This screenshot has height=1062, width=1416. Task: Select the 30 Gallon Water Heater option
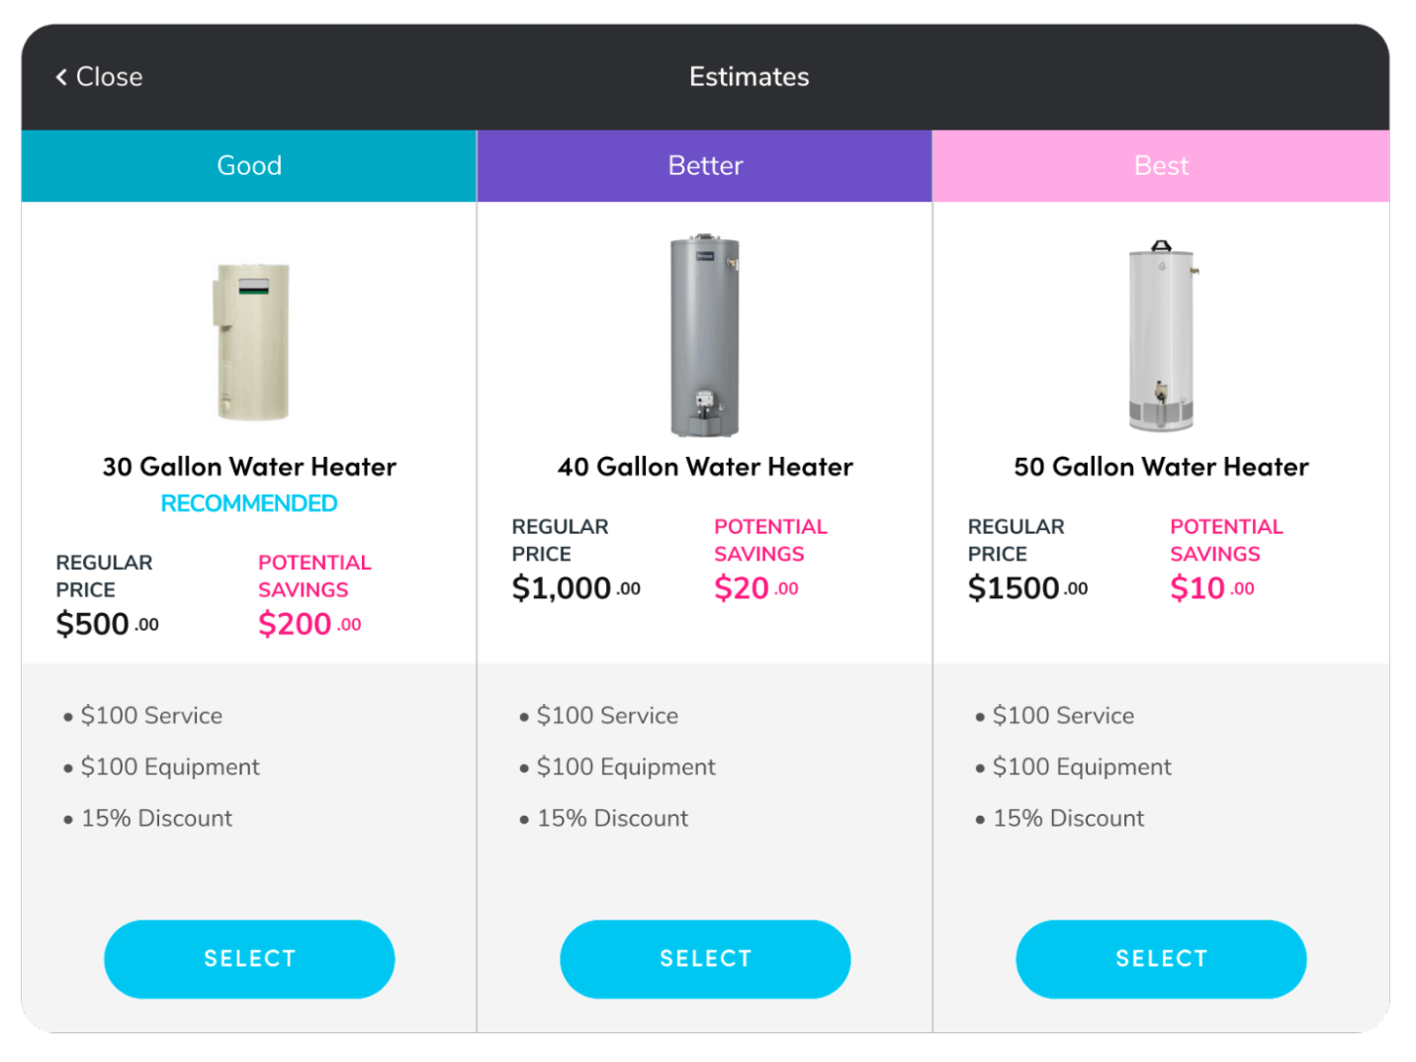click(x=248, y=958)
